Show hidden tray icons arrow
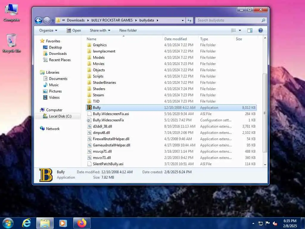305x229 pixels. 253,223
